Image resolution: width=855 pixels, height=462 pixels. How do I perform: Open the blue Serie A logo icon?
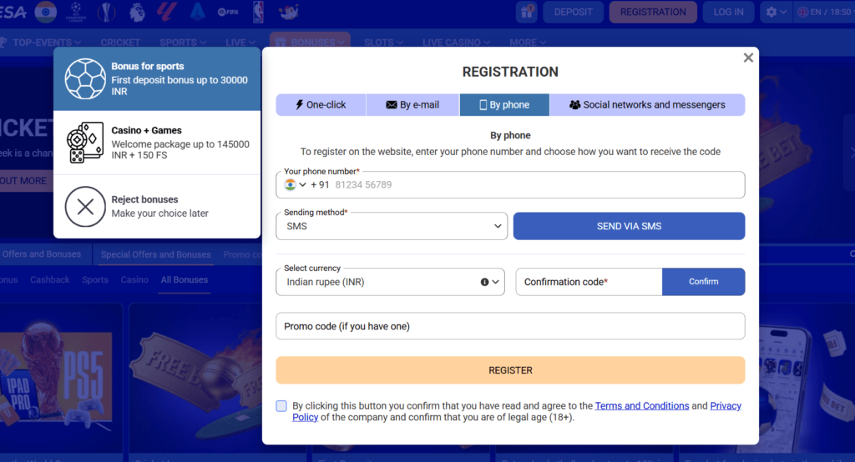(197, 12)
